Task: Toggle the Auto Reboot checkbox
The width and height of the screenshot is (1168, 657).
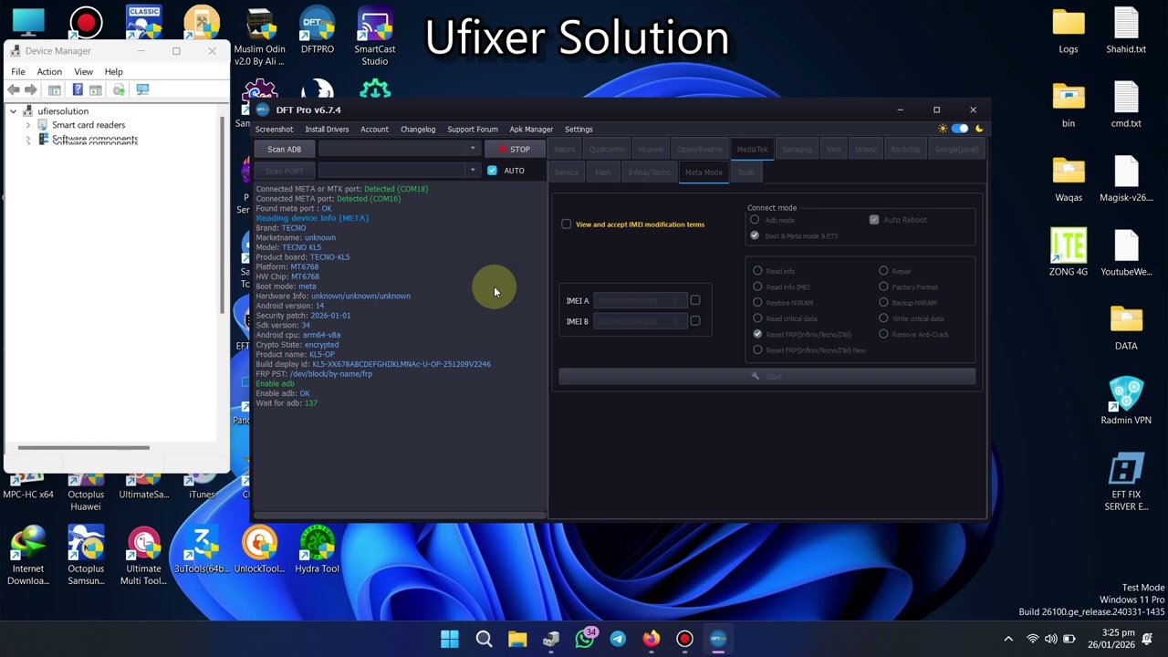Action: [874, 220]
